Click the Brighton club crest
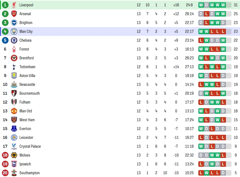Image resolution: width=240 pixels, height=177 pixels. point(14,23)
